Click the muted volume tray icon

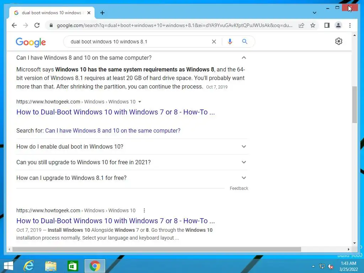click(331, 266)
